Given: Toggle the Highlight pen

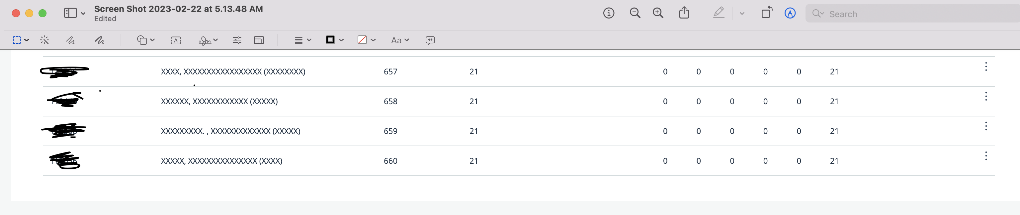Looking at the screenshot, I should 719,13.
